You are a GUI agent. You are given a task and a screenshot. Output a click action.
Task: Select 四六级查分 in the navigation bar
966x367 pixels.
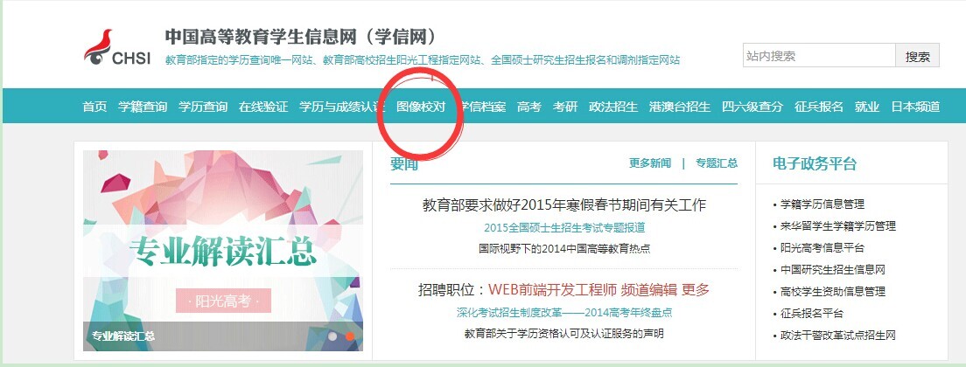pos(752,107)
